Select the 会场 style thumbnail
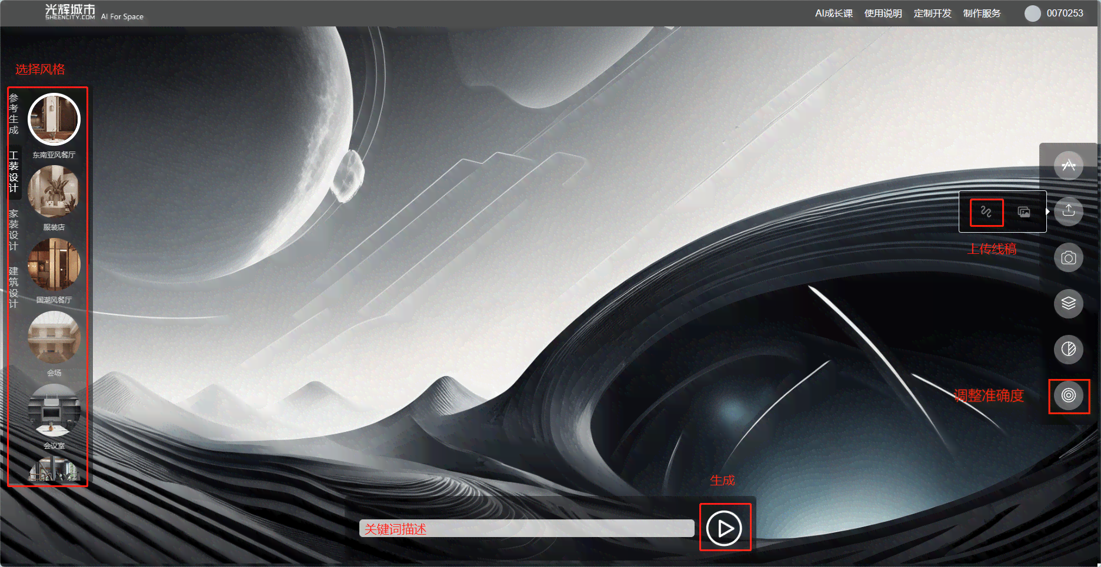Screen dimensions: 1101x567 click(54, 338)
